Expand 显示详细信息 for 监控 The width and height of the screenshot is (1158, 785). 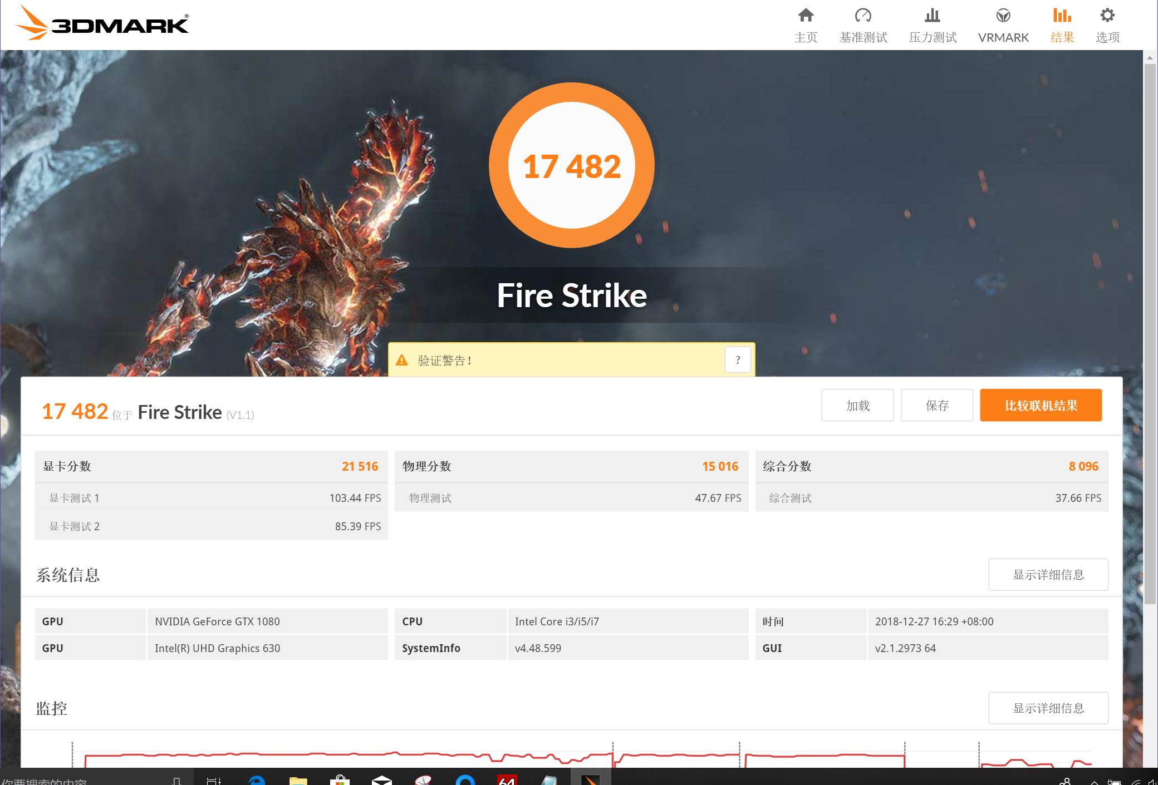click(1048, 708)
